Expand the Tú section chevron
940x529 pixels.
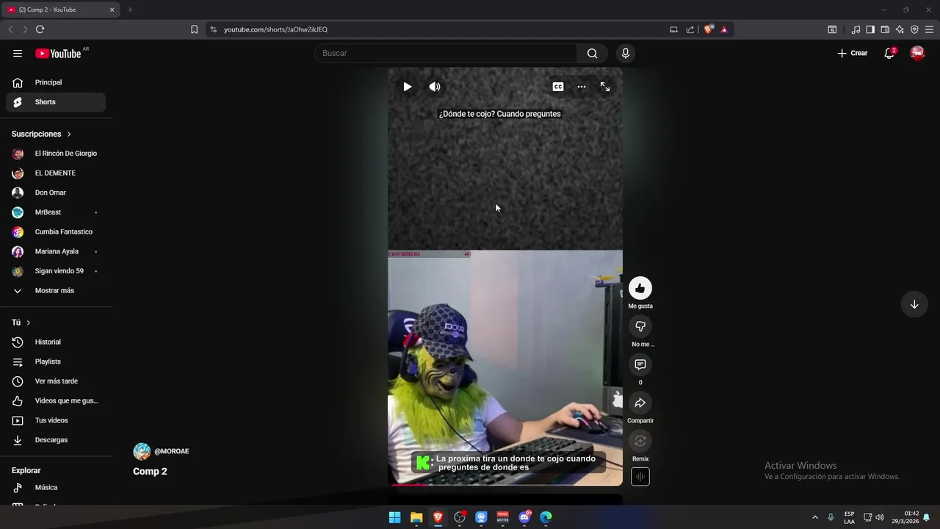[28, 323]
